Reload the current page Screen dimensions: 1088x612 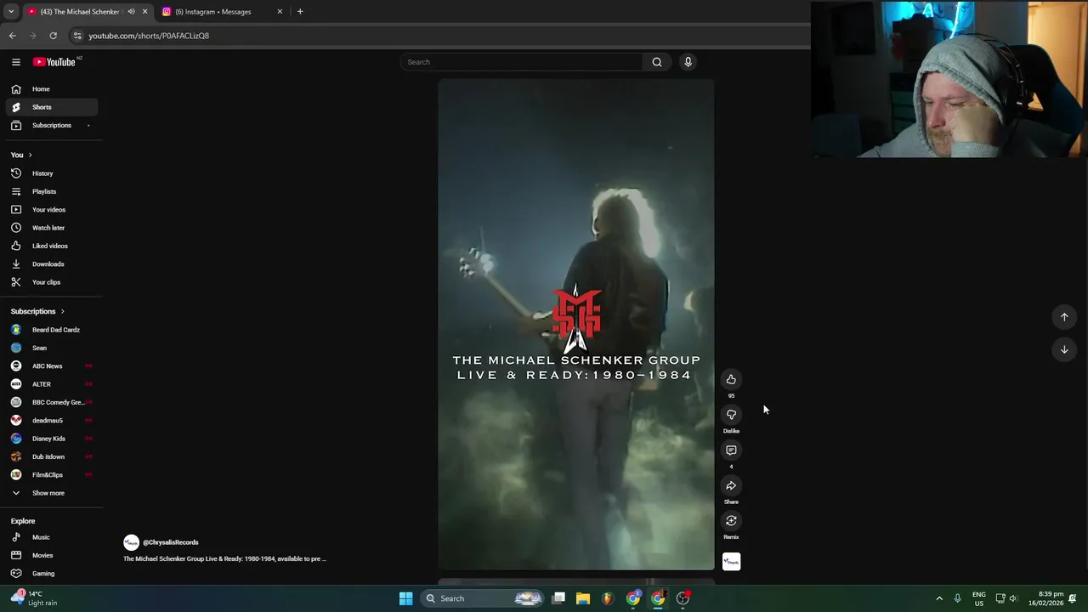click(x=53, y=36)
